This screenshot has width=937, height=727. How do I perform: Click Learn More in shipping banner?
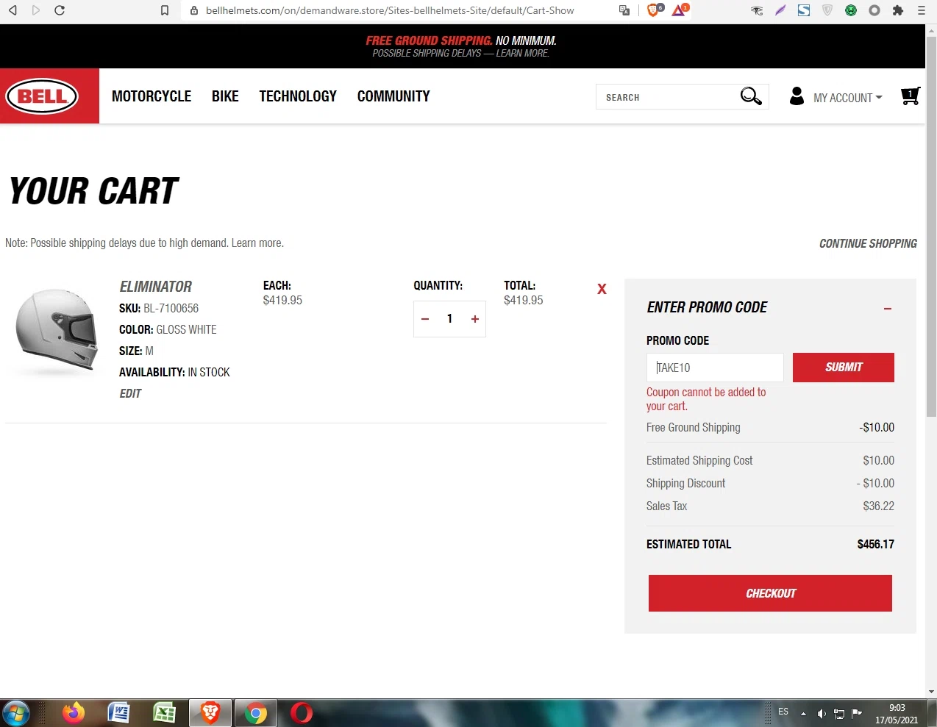(x=522, y=53)
